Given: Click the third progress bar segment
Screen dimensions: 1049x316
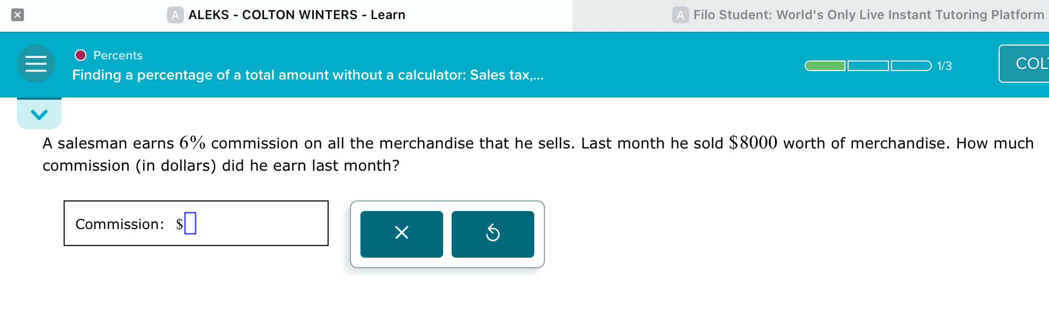Looking at the screenshot, I should (x=911, y=66).
